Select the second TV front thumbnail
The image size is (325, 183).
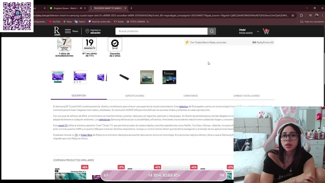(80, 77)
